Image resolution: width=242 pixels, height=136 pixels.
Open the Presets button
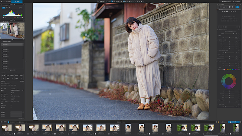click(237, 2)
